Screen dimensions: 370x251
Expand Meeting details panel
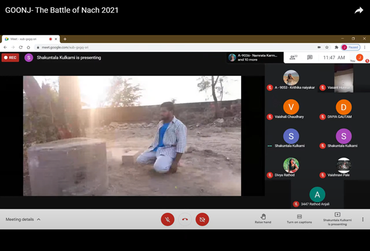click(x=23, y=220)
